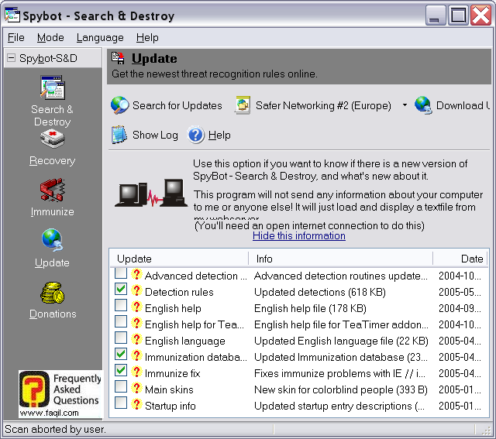
Task: Click question icon beside Detection rules
Action: (136, 290)
